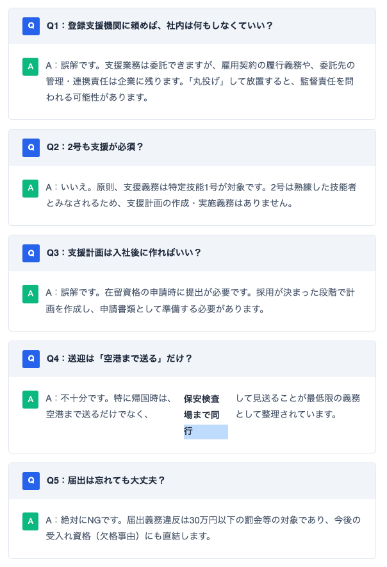
Task: Click the blue Q icon for Q5
Action: pyautogui.click(x=31, y=480)
